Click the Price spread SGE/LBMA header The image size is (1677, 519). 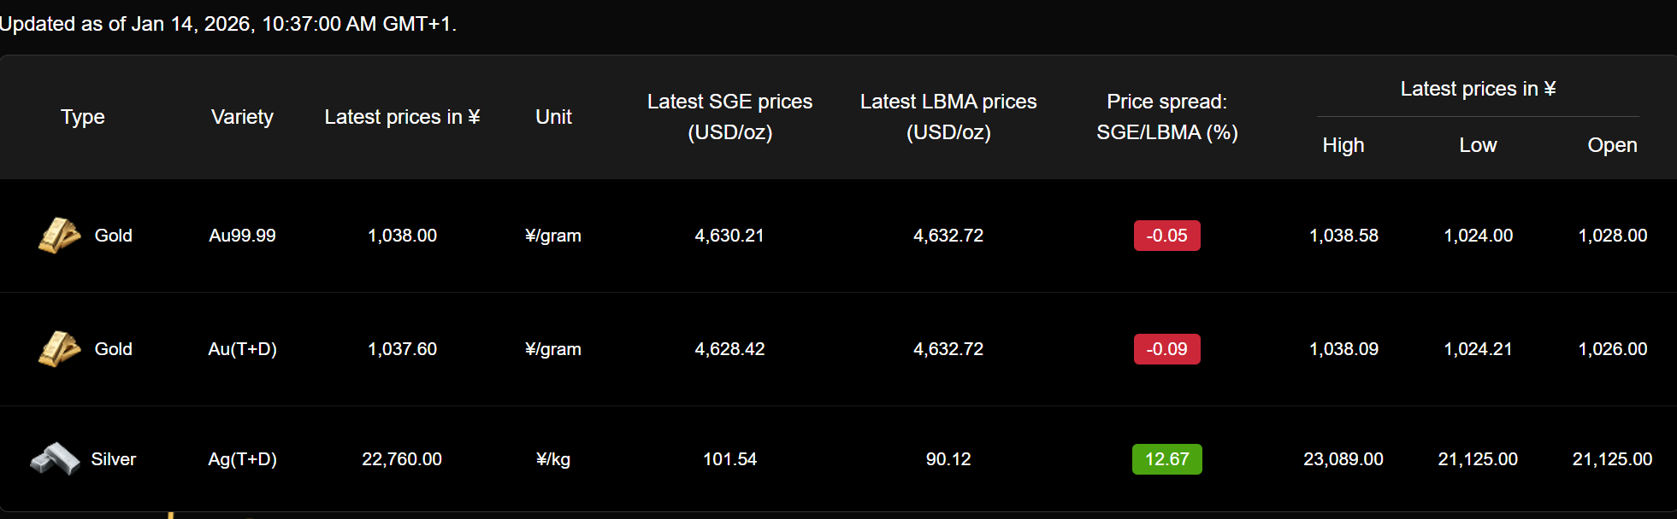coord(1166,117)
